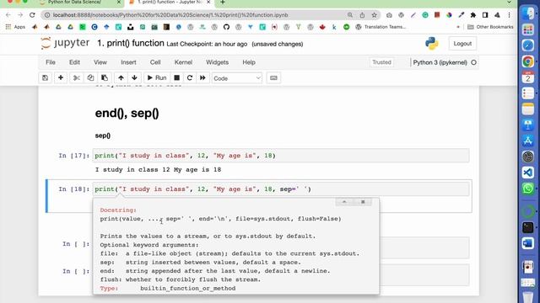Zoom magnifier icon in address bar
The width and height of the screenshot is (540, 303).
click(350, 15)
